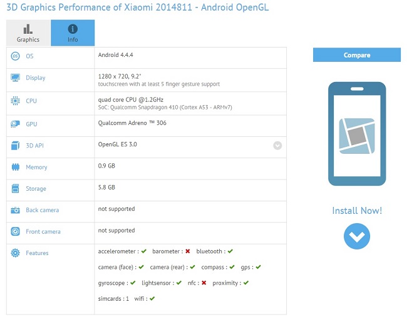
Task: Click the Storage card icon
Action: pyautogui.click(x=15, y=188)
